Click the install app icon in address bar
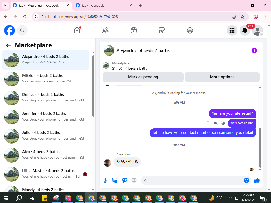This screenshot has width=271, height=203. 234,17
